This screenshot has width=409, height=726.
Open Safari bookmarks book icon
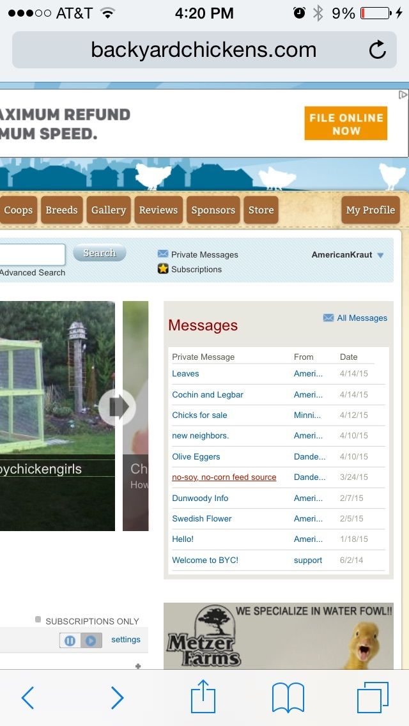pyautogui.click(x=288, y=697)
